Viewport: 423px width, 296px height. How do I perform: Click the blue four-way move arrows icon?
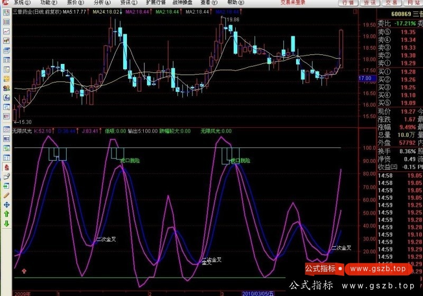[6, 205]
